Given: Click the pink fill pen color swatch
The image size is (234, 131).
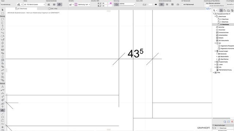Looking at the screenshot, I should point(110,3).
